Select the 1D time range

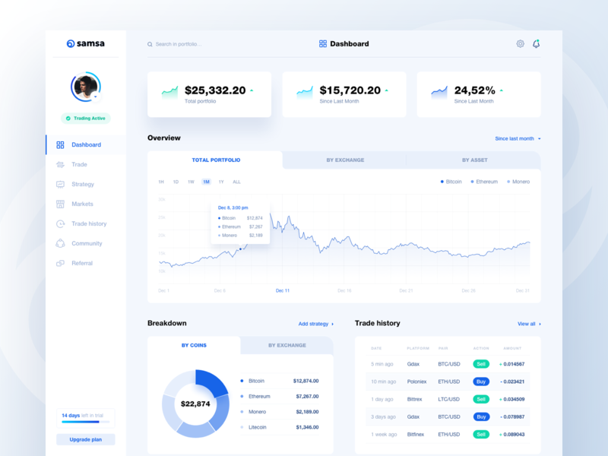(x=176, y=182)
